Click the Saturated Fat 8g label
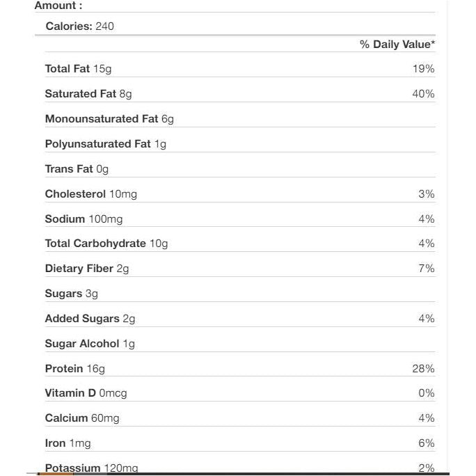Image resolution: width=476 pixels, height=476 pixels. click(x=88, y=94)
